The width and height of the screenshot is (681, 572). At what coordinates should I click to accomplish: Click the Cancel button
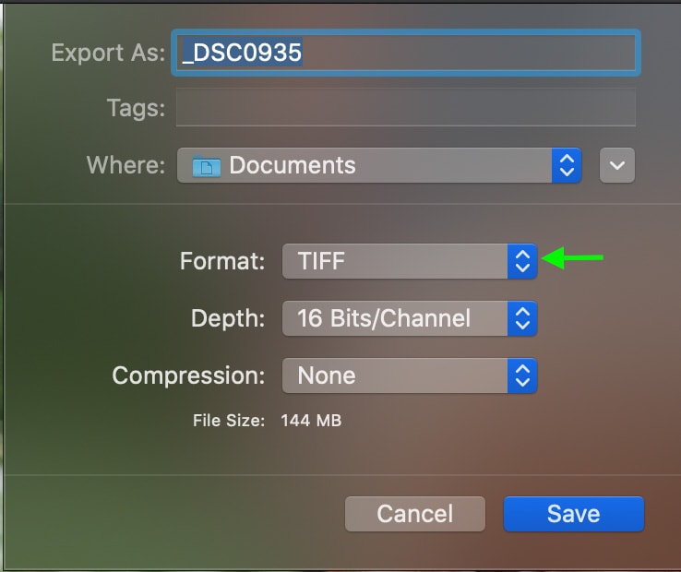pyautogui.click(x=415, y=514)
